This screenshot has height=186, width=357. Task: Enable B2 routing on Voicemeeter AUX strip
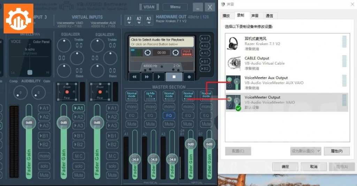112,144
